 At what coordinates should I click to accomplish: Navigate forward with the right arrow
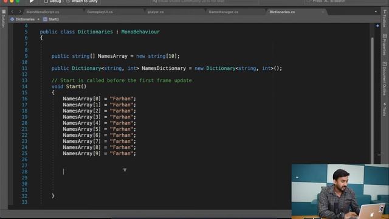point(20,12)
